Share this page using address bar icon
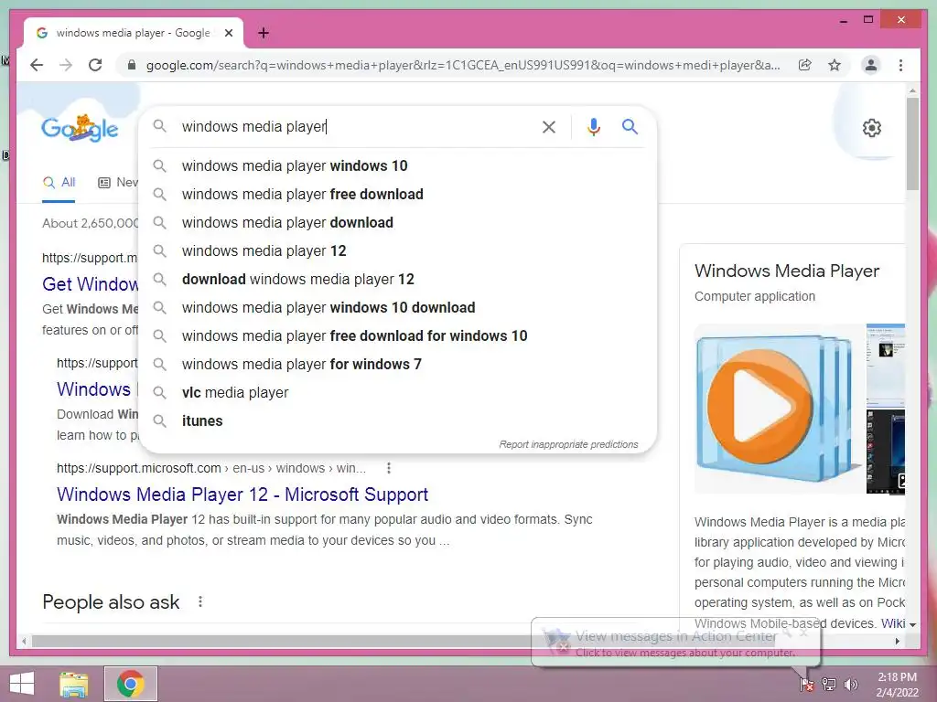Viewport: 937px width, 702px height. [805, 65]
